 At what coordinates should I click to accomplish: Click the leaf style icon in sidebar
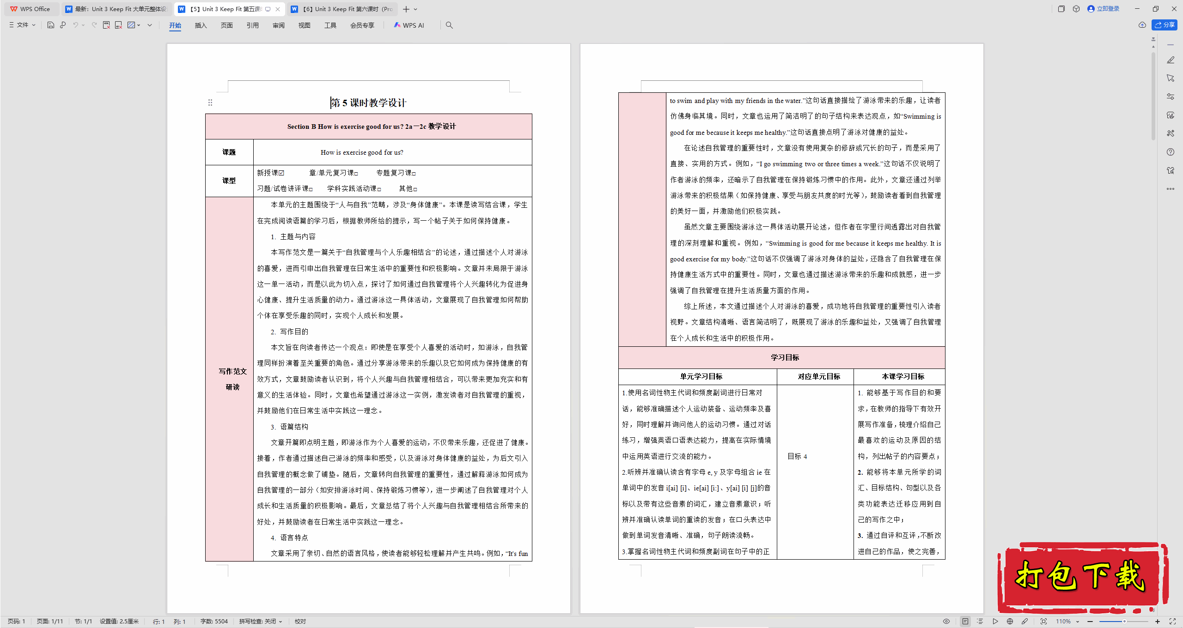coord(1171,115)
